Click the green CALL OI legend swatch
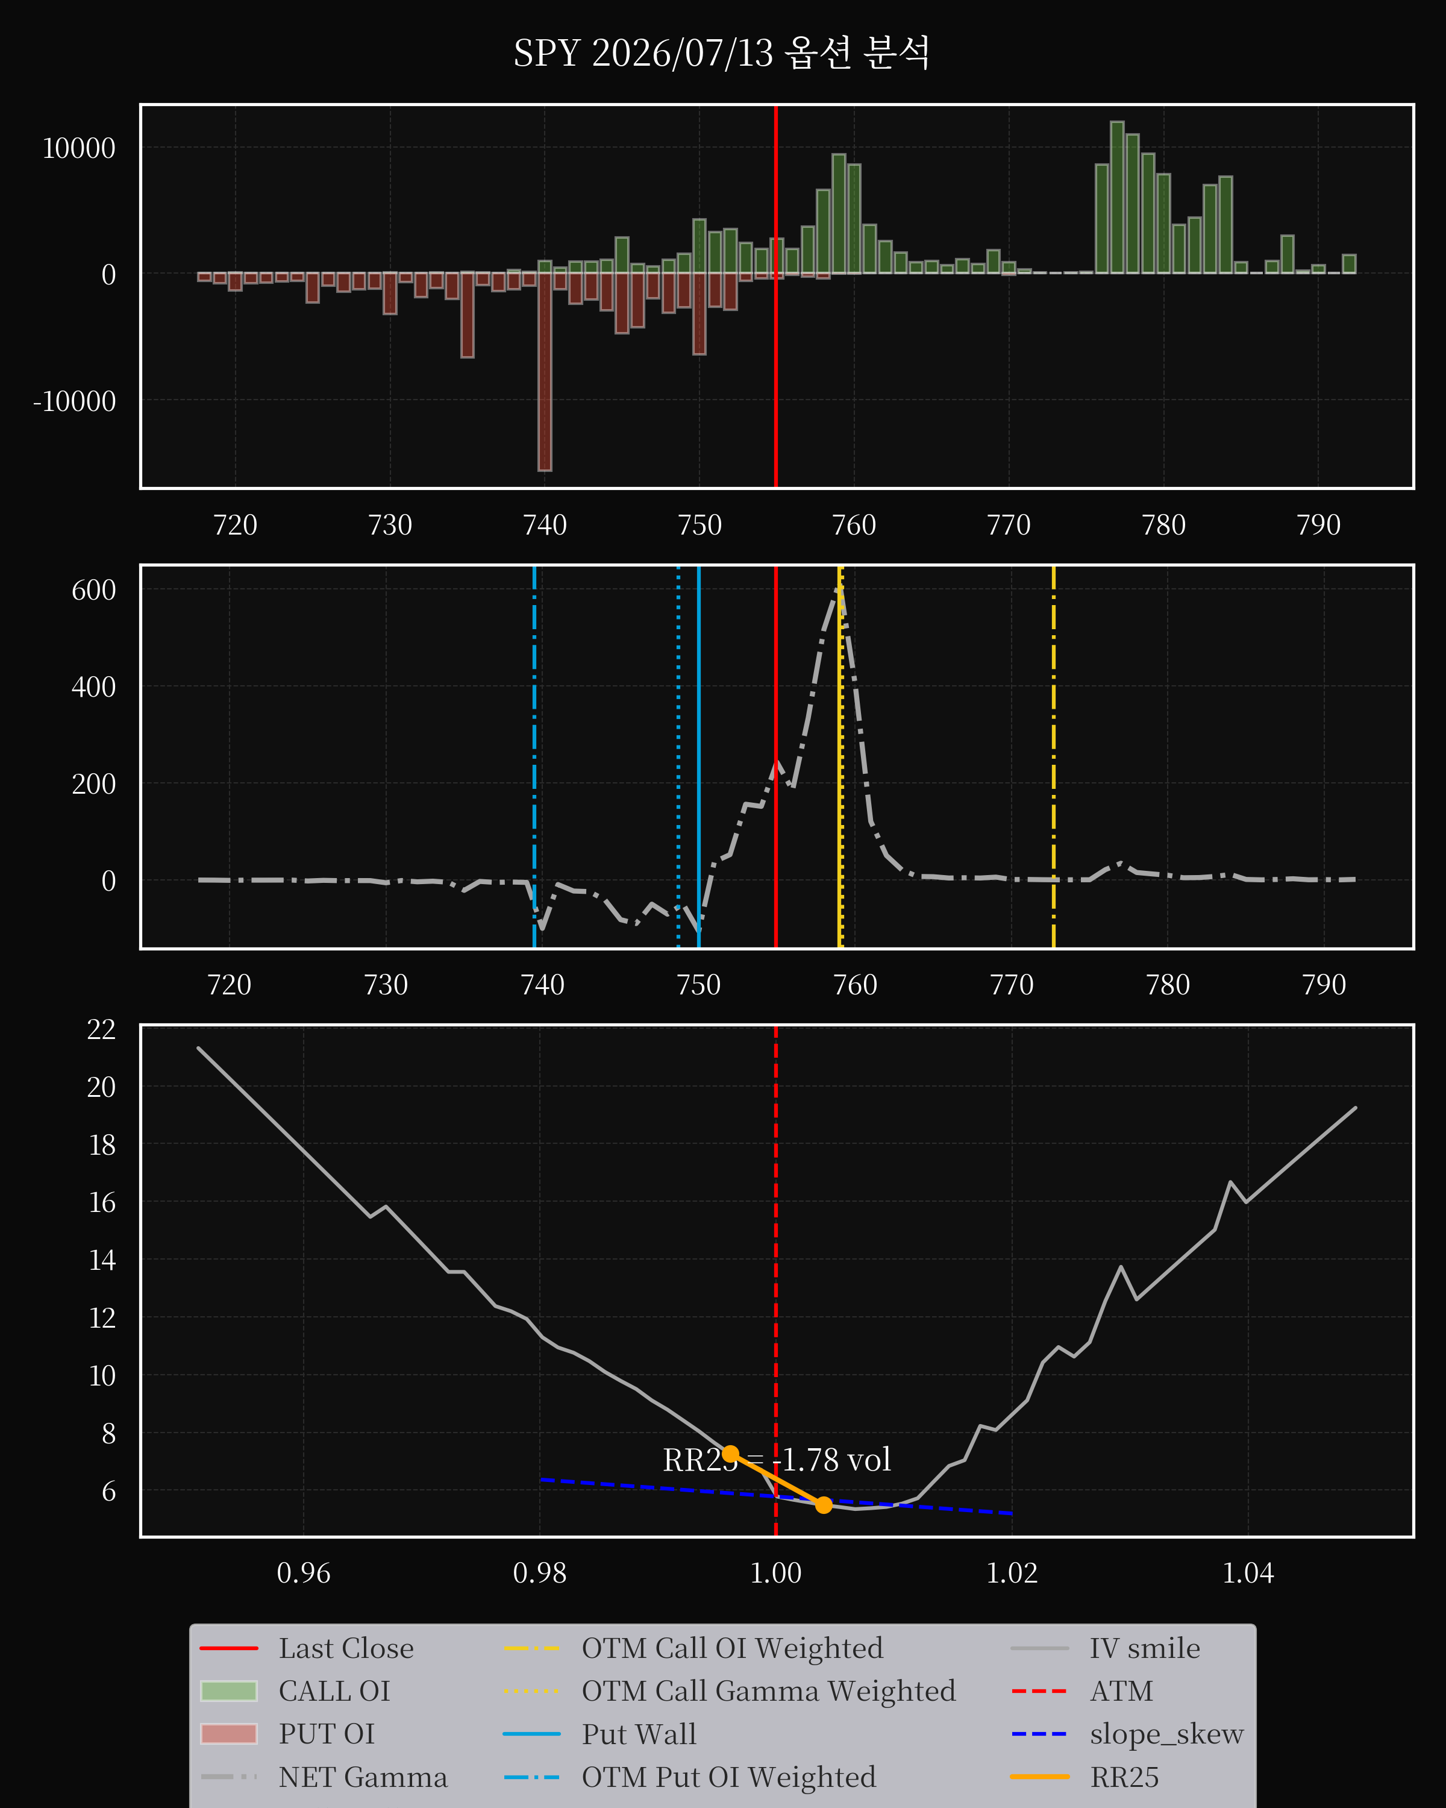 click(x=229, y=1690)
